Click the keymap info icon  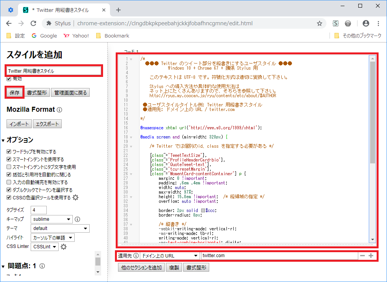[x=77, y=219]
